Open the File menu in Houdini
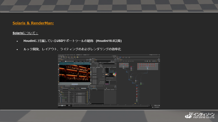The width and height of the screenshot is (218, 122). pos(59,55)
